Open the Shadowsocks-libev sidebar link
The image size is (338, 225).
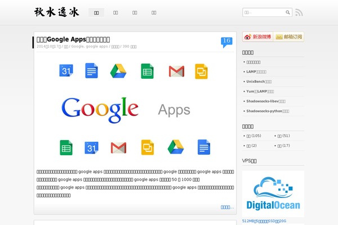pos(266,101)
